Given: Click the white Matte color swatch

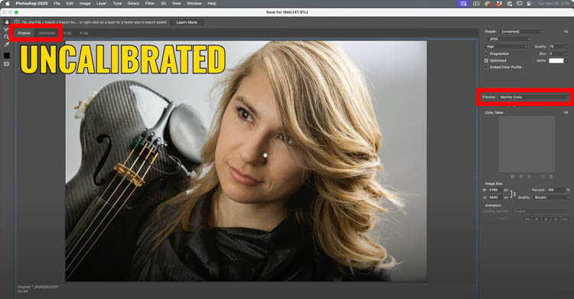Looking at the screenshot, I should 556,60.
